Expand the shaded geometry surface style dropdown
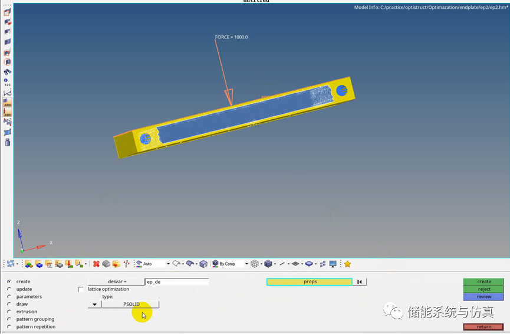The width and height of the screenshot is (510, 334). (196, 264)
